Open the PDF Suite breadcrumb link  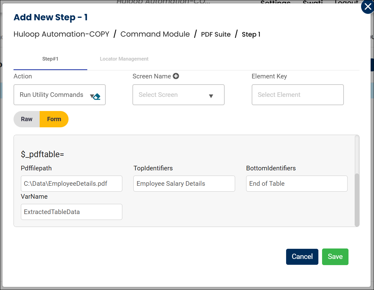click(216, 34)
